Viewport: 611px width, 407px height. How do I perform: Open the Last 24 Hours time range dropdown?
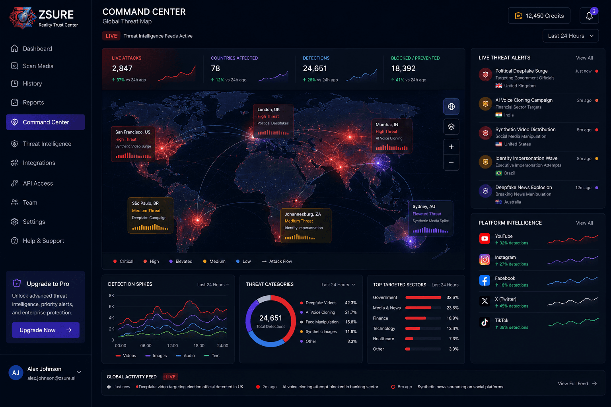pos(570,36)
